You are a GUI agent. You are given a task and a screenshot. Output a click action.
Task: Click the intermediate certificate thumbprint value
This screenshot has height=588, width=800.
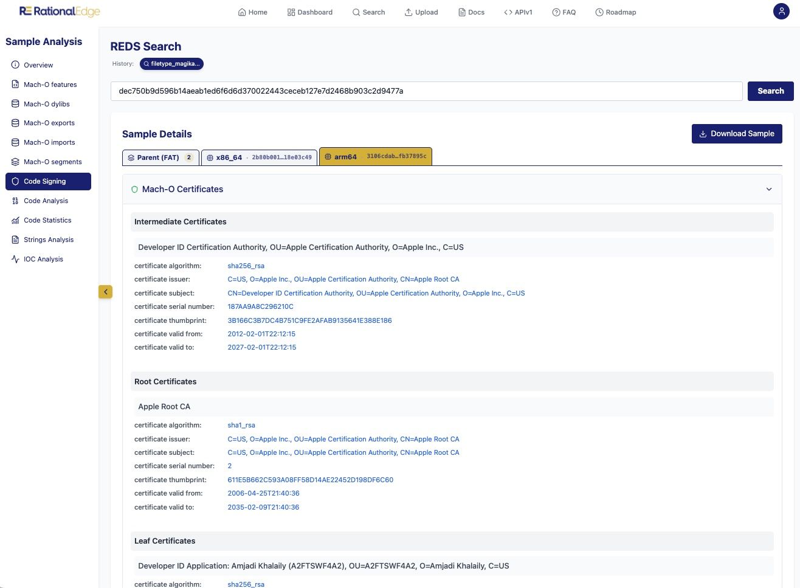point(309,320)
